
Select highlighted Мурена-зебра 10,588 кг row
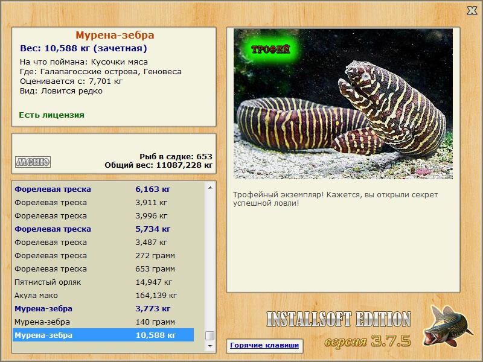[x=103, y=335]
